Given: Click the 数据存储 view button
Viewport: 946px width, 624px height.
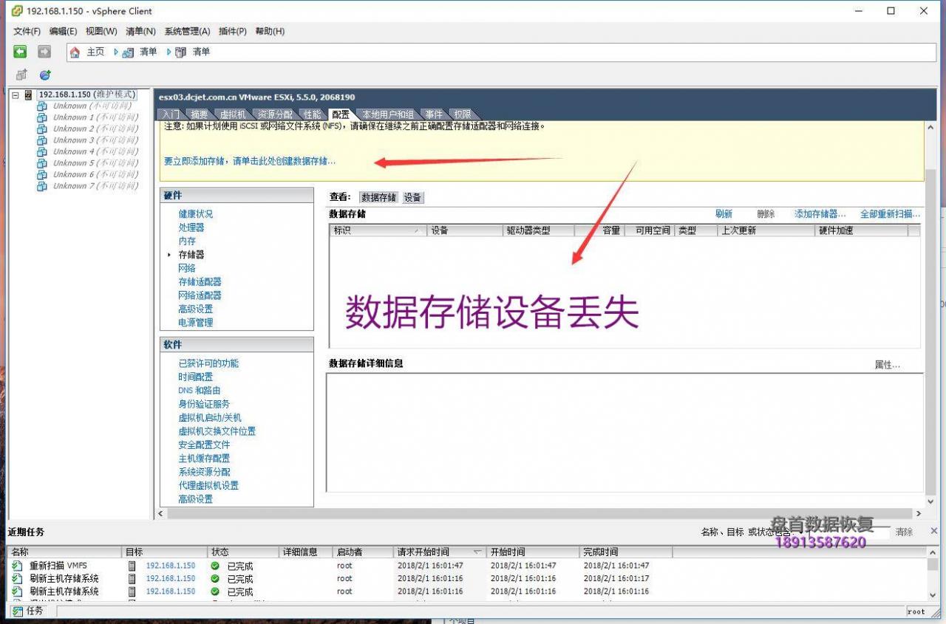Looking at the screenshot, I should [378, 197].
